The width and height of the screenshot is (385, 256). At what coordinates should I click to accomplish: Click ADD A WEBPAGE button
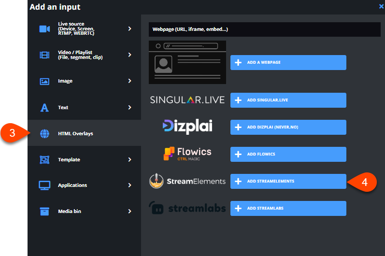point(288,62)
